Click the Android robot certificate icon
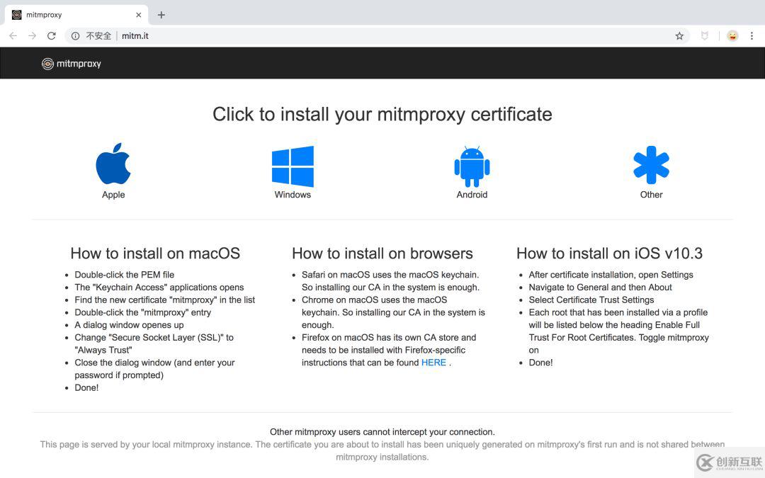The width and height of the screenshot is (765, 478). (472, 166)
